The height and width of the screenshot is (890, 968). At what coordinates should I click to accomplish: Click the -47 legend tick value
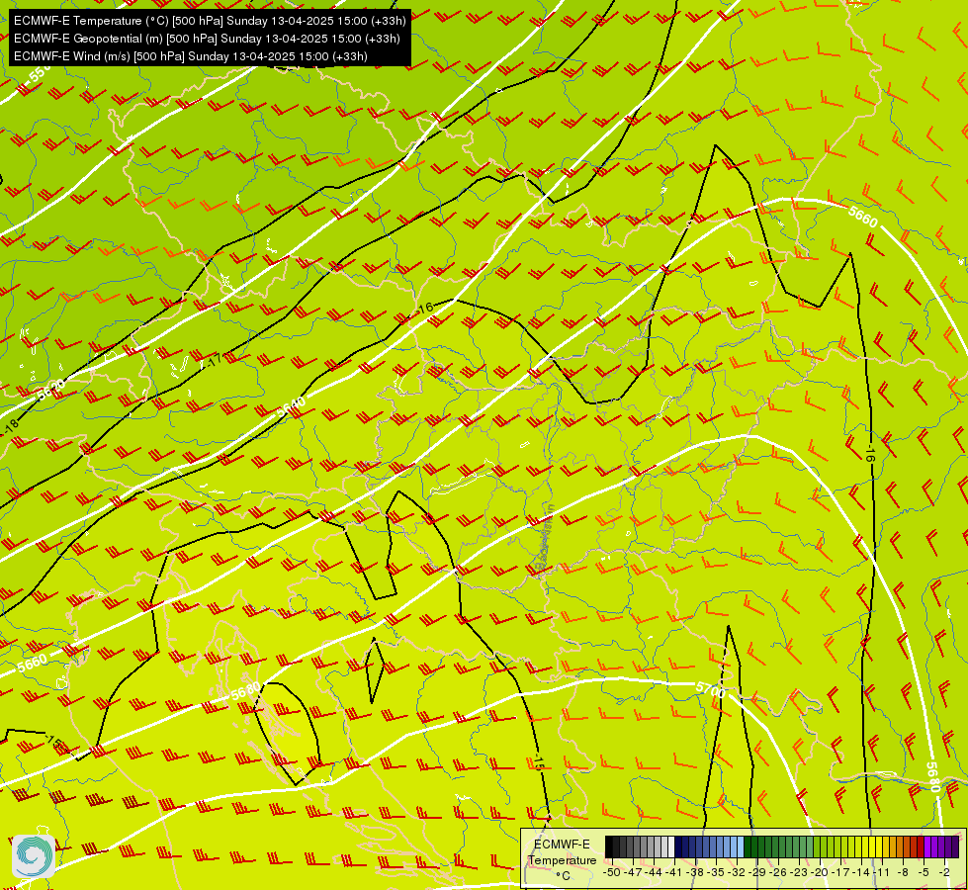[634, 872]
